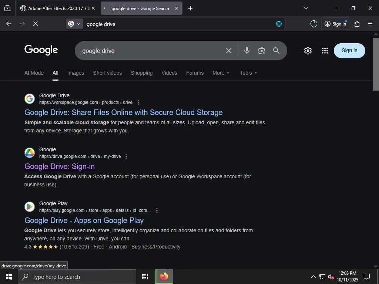
Task: Expand the More search filters dropdown
Action: (x=221, y=73)
